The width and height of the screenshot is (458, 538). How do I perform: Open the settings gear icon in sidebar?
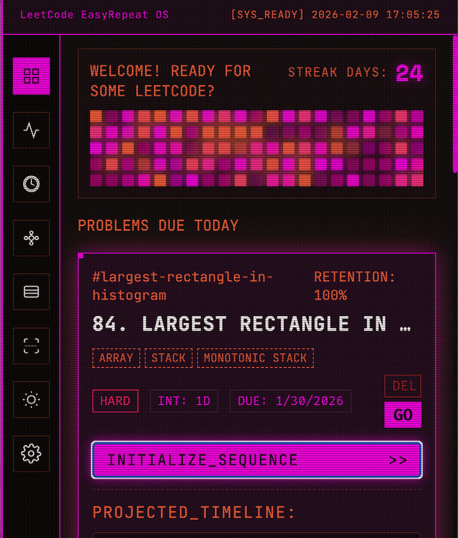(31, 454)
